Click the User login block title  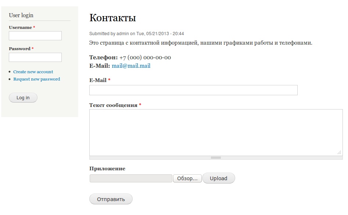pyautogui.click(x=21, y=15)
